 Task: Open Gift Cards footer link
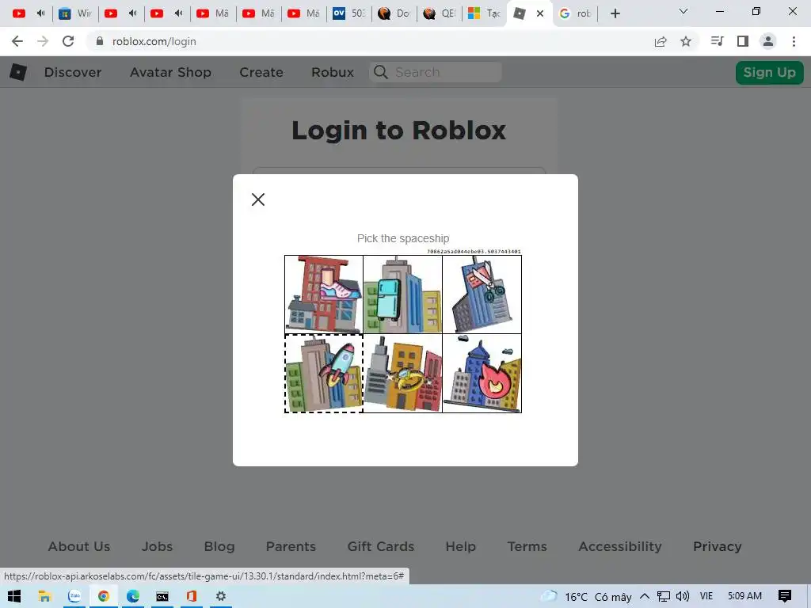coord(381,546)
